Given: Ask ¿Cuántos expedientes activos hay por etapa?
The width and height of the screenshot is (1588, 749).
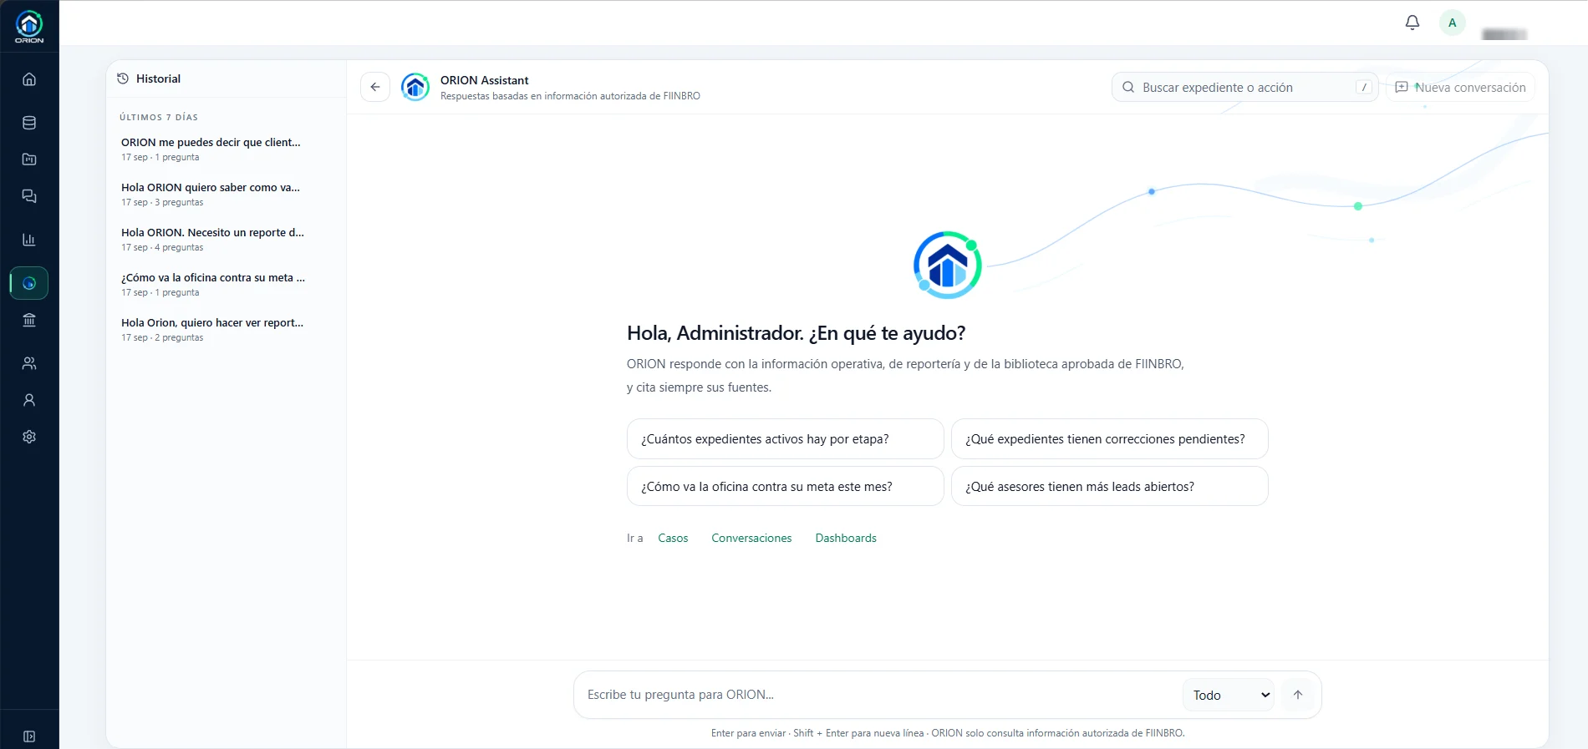Looking at the screenshot, I should (786, 438).
